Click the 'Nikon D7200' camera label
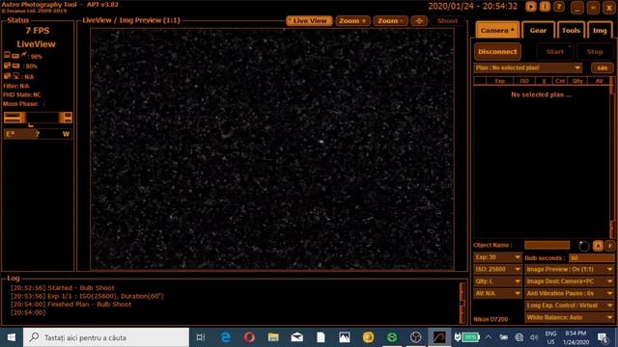The width and height of the screenshot is (618, 347). pos(491,319)
